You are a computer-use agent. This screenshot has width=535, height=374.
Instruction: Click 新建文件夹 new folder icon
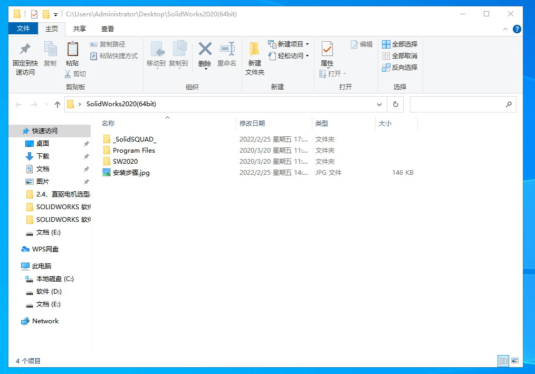(254, 49)
